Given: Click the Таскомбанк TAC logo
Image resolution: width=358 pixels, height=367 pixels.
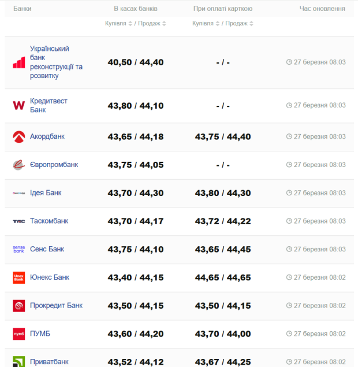Looking at the screenshot, I should pos(19,221).
